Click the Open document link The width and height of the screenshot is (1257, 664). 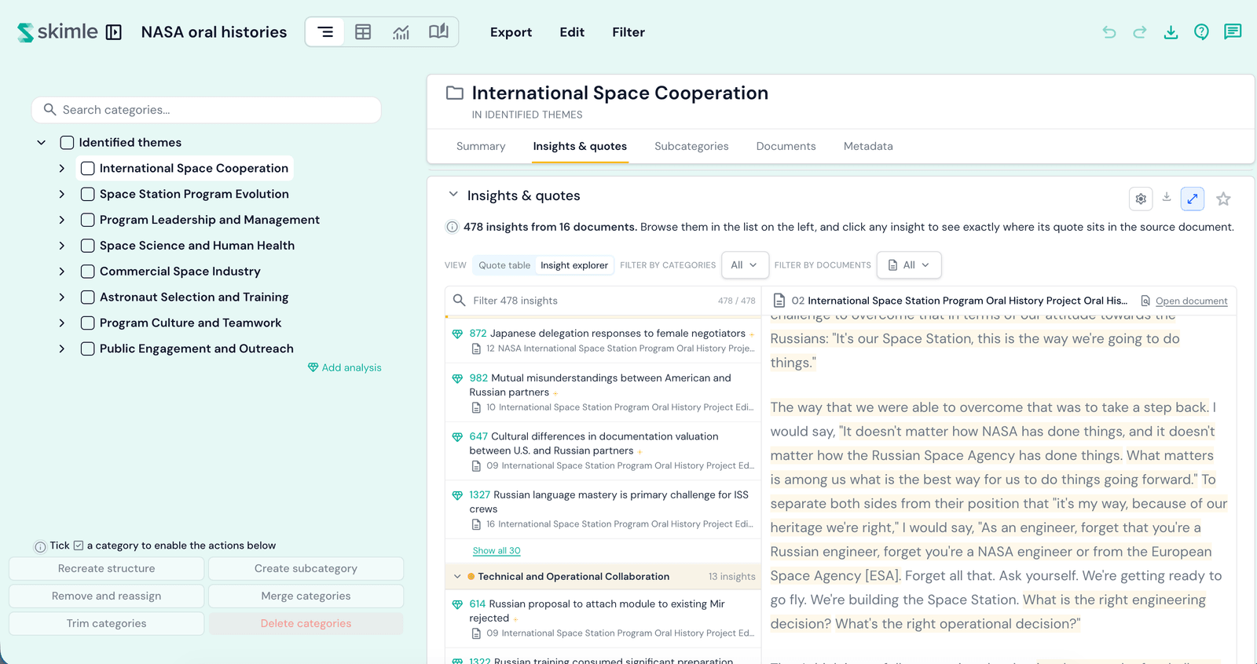click(x=1191, y=301)
